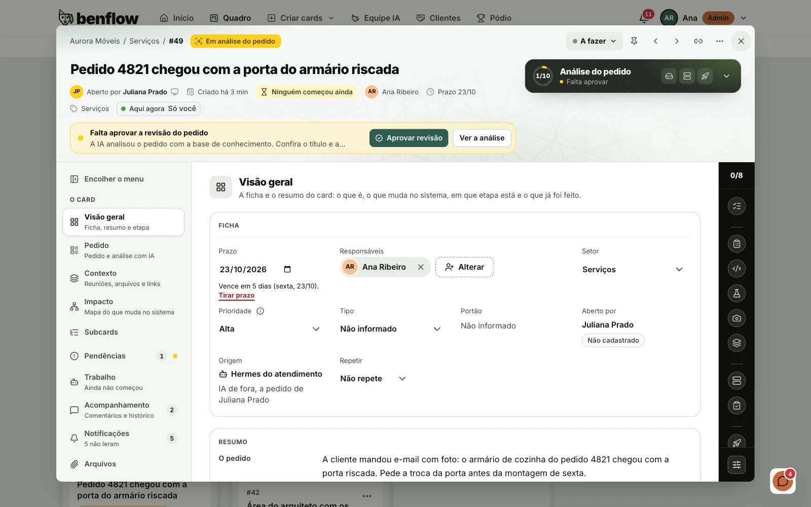The height and width of the screenshot is (507, 811).
Task: Collapse the menu with Encolher o menu
Action: [x=107, y=179]
